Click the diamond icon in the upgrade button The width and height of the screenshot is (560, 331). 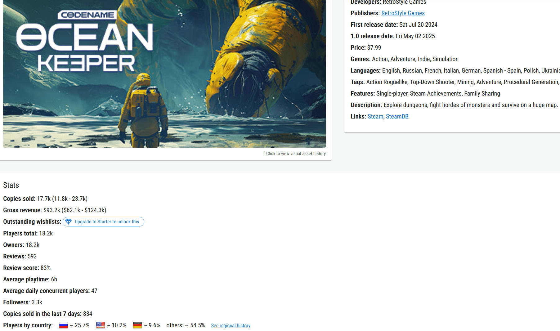point(69,221)
